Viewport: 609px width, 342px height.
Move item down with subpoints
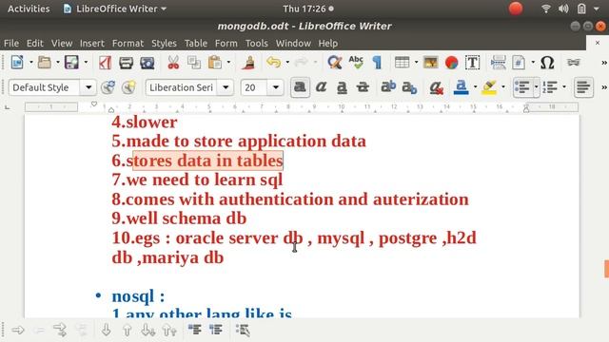[x=148, y=331]
